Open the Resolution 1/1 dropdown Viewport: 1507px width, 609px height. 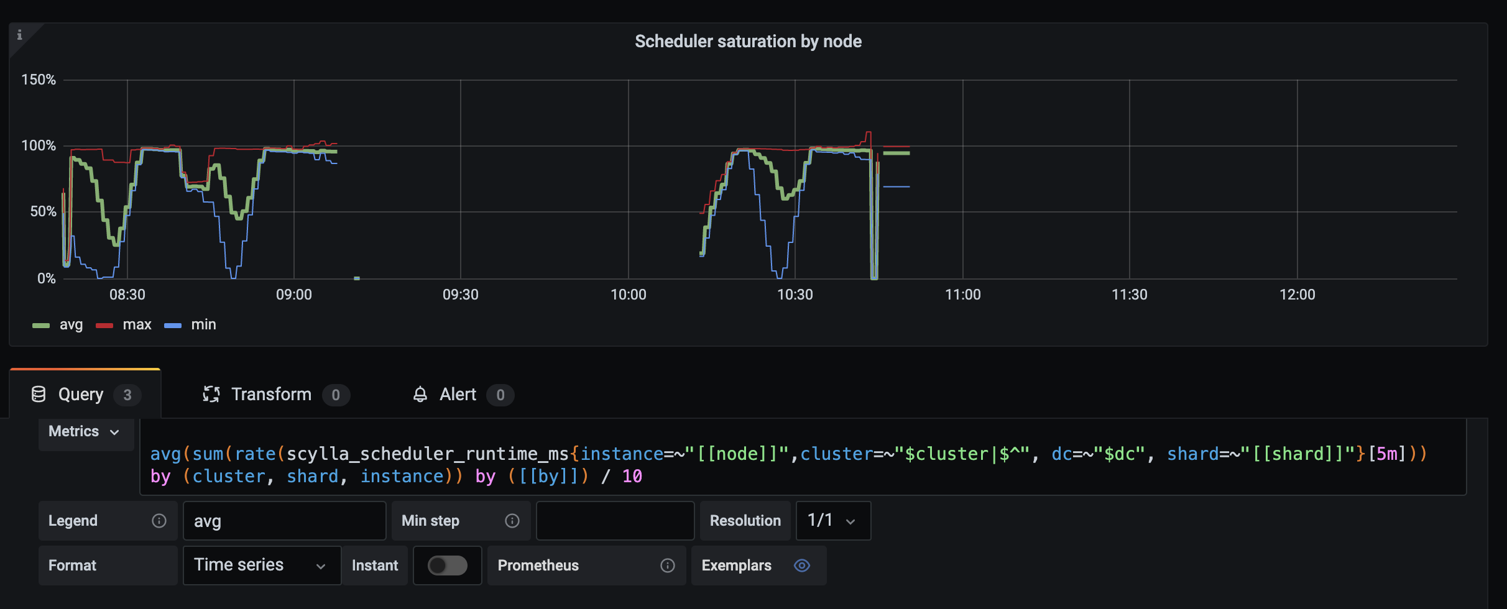(832, 521)
